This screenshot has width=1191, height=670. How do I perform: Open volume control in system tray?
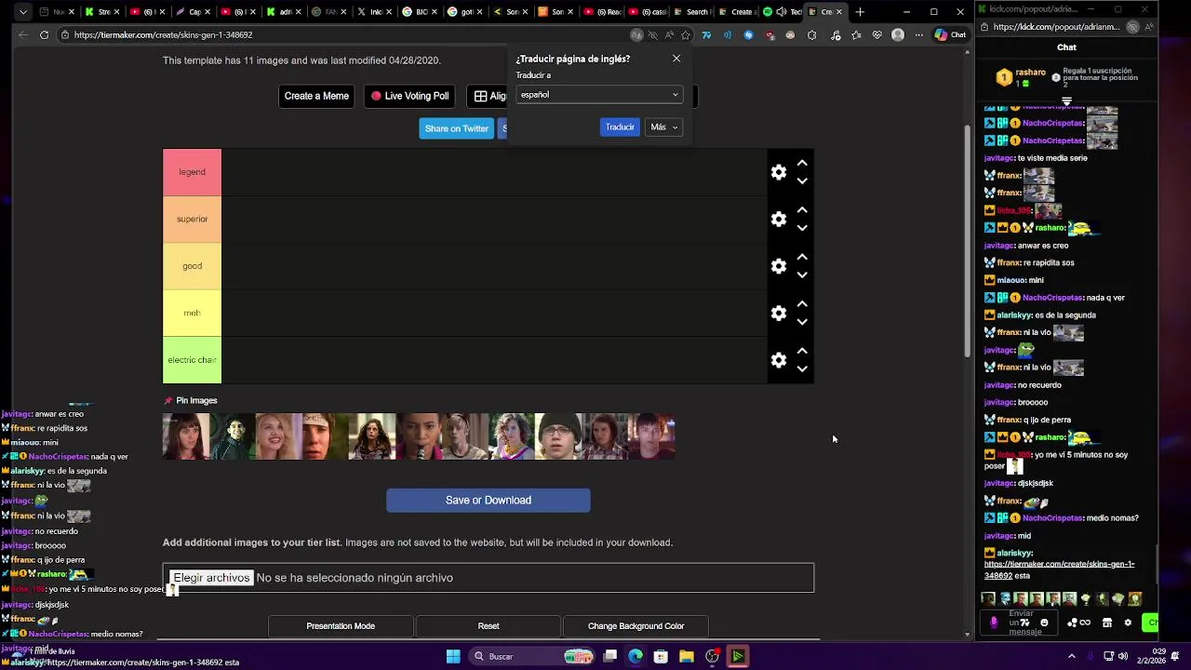1123,656
